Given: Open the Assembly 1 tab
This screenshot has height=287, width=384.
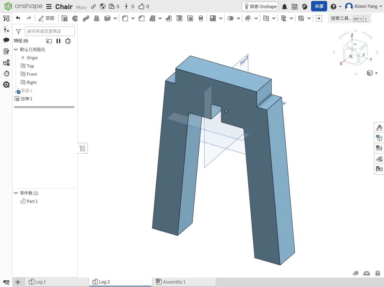Looking at the screenshot, I should coord(174,282).
